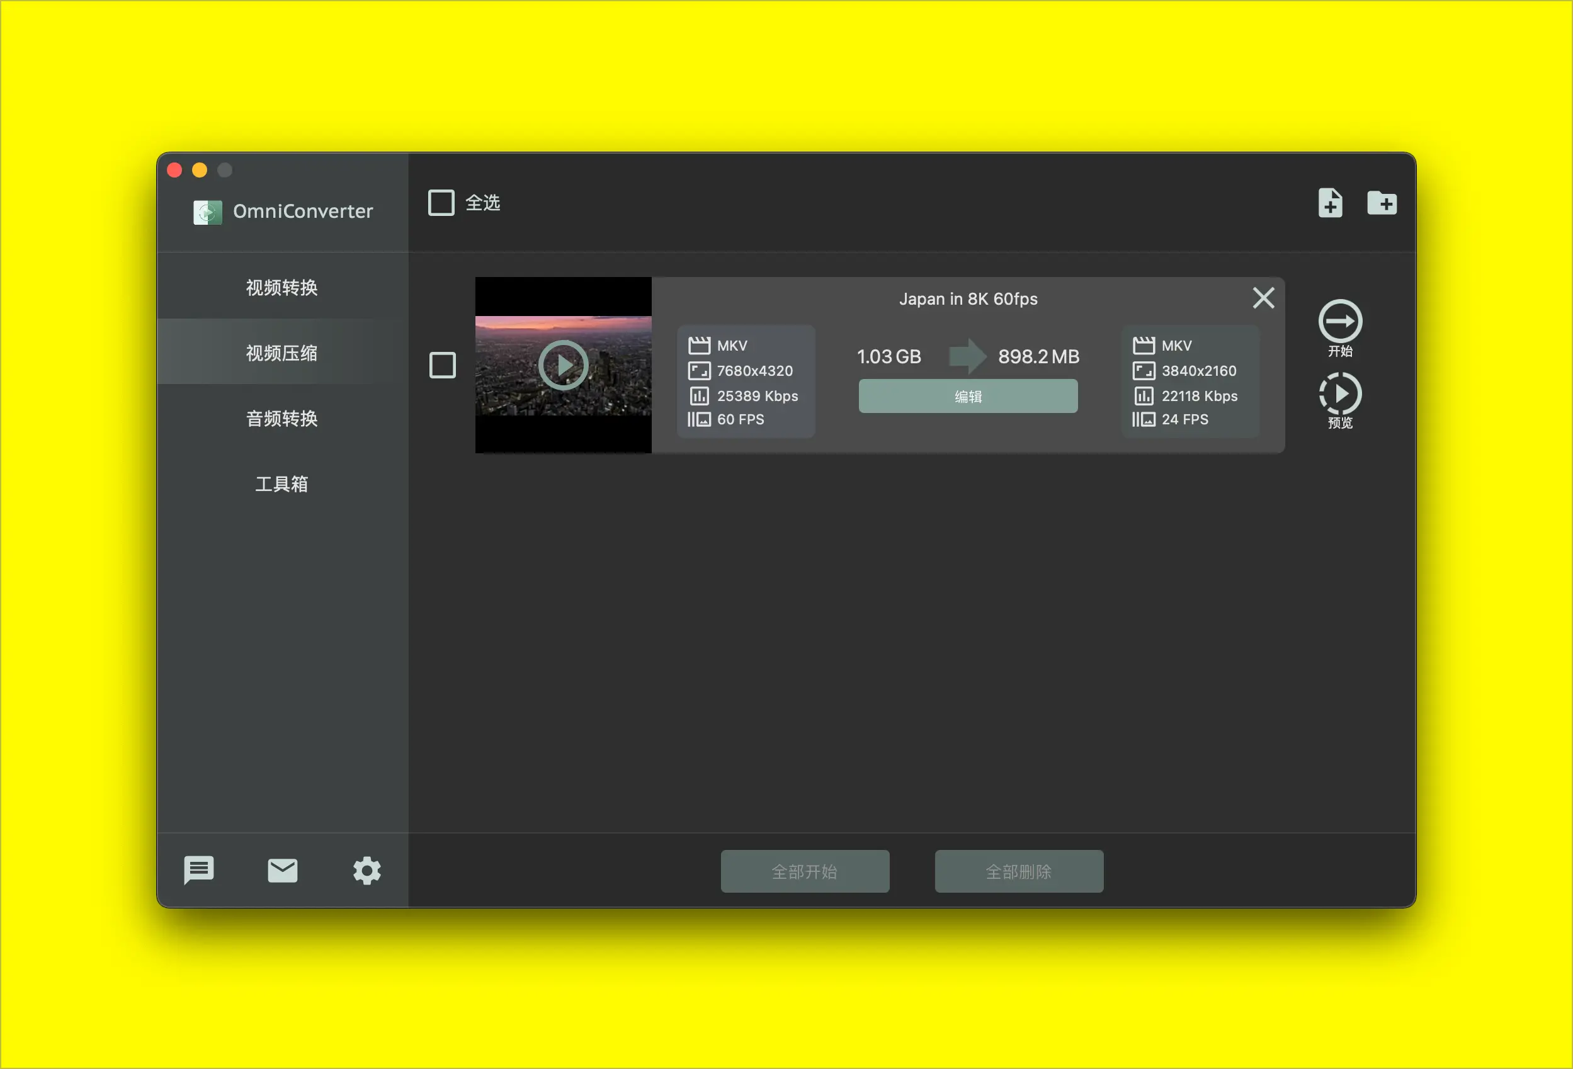The height and width of the screenshot is (1069, 1573).
Task: Click the 7680x4320 resolution icon
Action: pyautogui.click(x=699, y=371)
